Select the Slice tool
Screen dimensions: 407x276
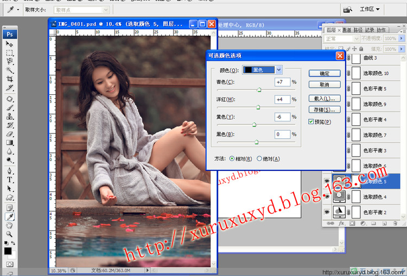coord(10,88)
